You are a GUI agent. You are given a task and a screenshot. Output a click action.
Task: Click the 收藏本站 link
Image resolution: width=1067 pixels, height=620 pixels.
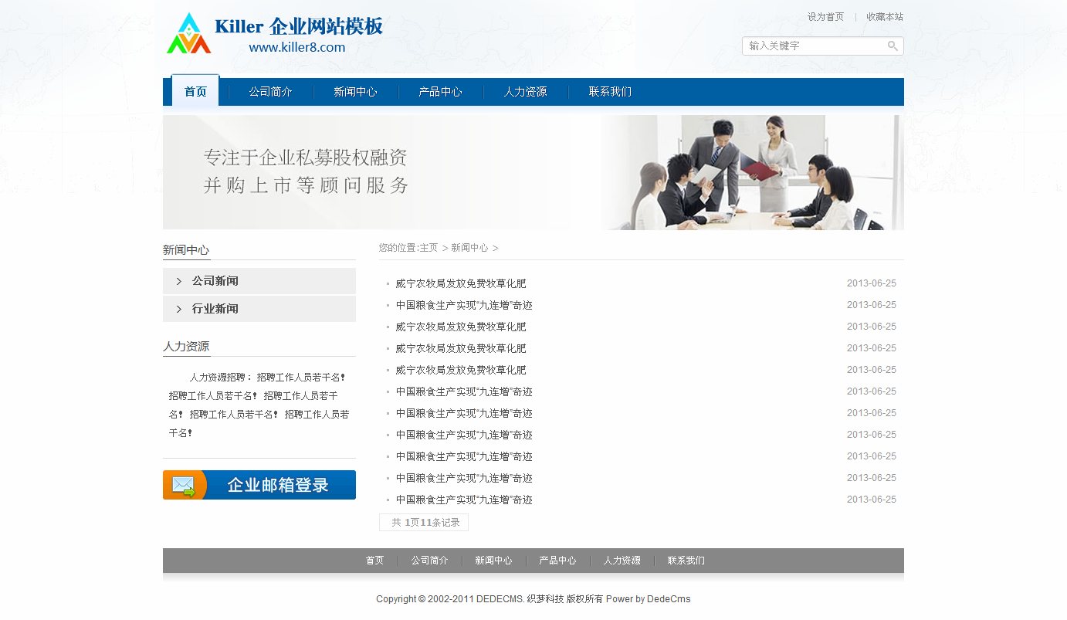pos(884,17)
